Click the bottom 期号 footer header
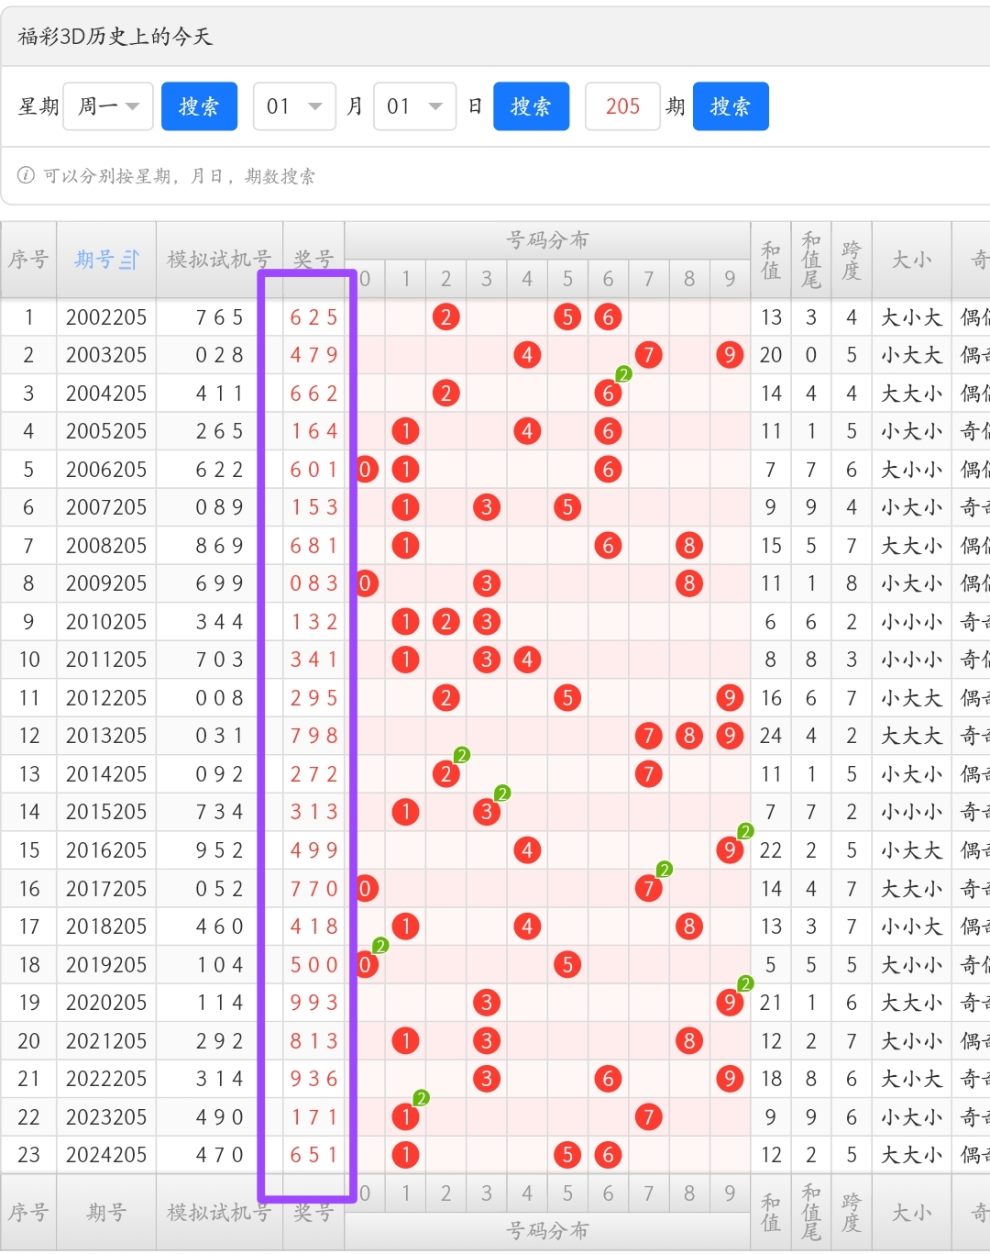The width and height of the screenshot is (990, 1254). pyautogui.click(x=106, y=1213)
